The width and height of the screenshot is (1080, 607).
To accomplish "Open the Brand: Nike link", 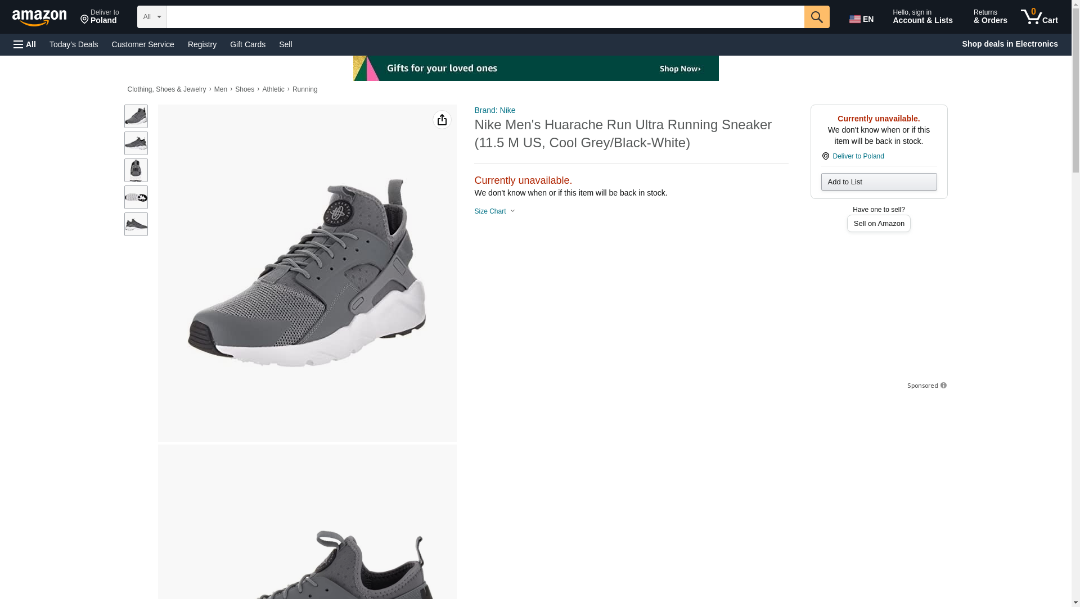I will (494, 110).
